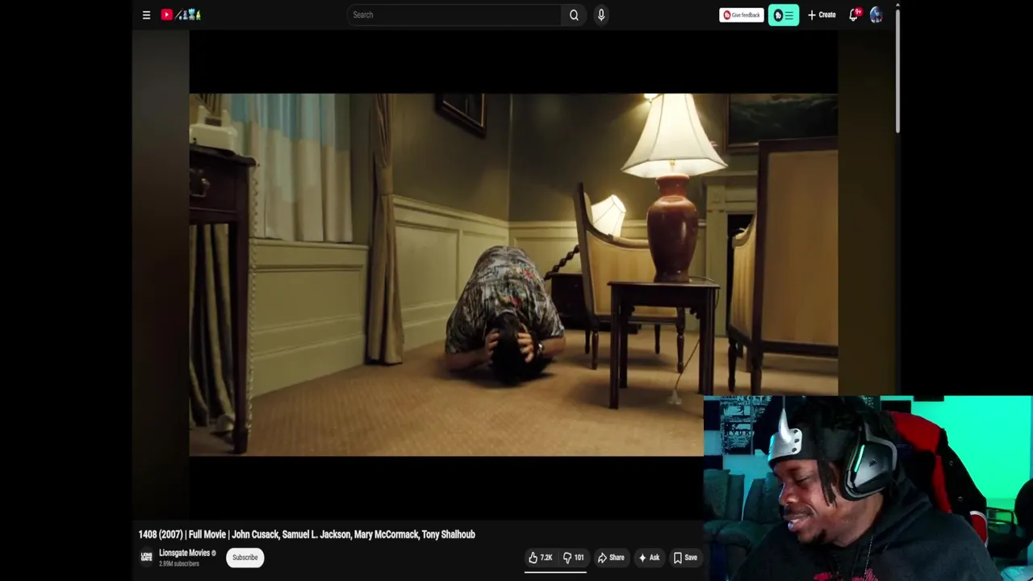The height and width of the screenshot is (581, 1033).
Task: Subscribe to Lionsgate Movies
Action: click(245, 557)
